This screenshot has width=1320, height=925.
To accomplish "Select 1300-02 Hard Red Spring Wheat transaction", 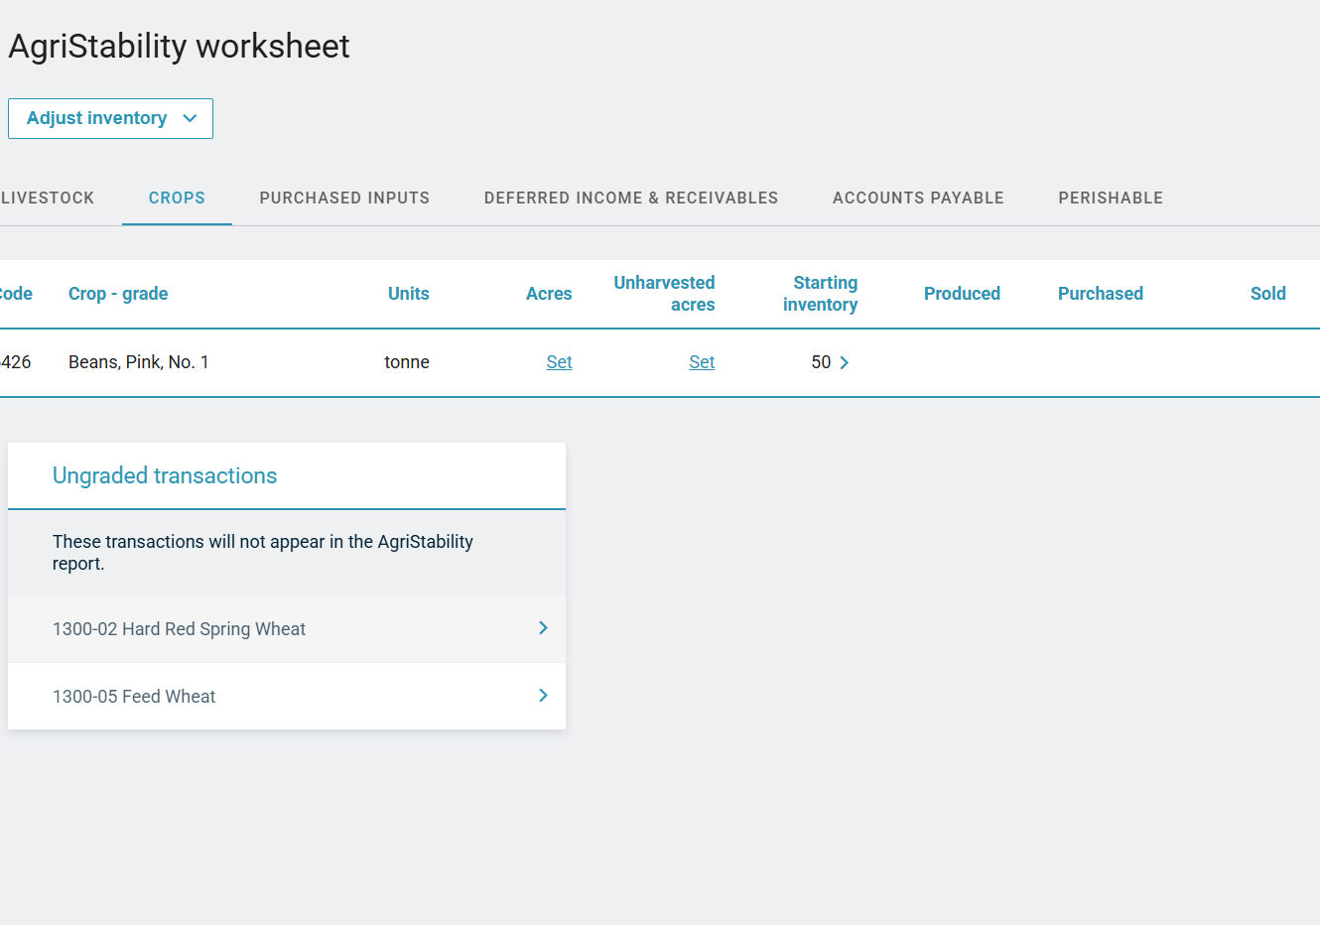I will tap(179, 629).
